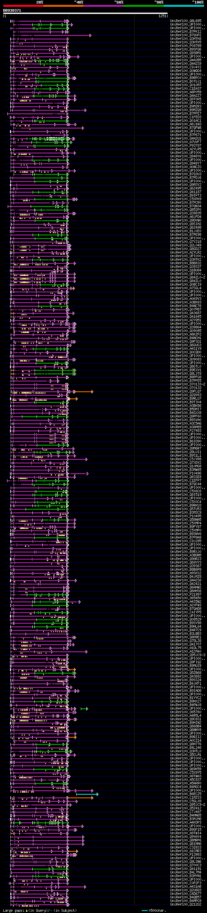The image size is (207, 913).
Task: Open hit UniRef100_Q8L685
Action: click(x=186, y=21)
